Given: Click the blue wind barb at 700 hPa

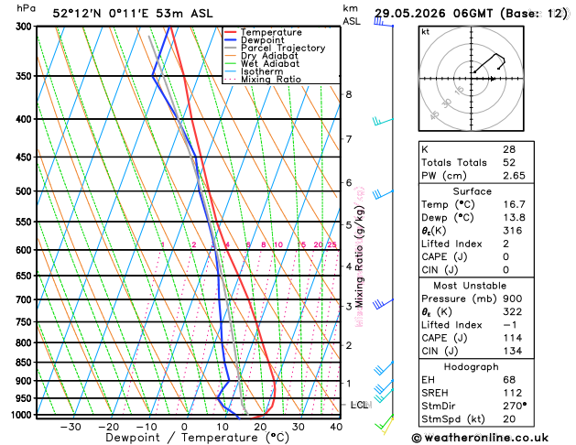Looking at the screenshot, I should tap(383, 304).
